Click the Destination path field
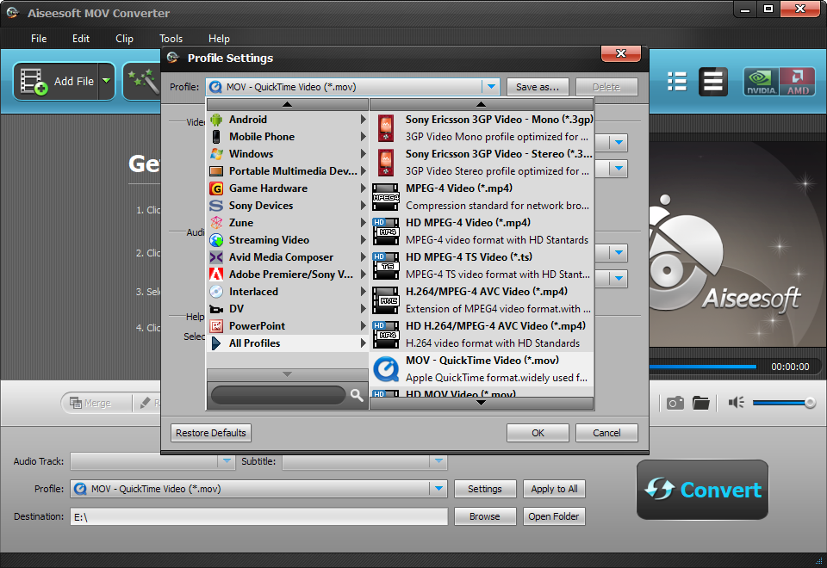 (x=259, y=517)
